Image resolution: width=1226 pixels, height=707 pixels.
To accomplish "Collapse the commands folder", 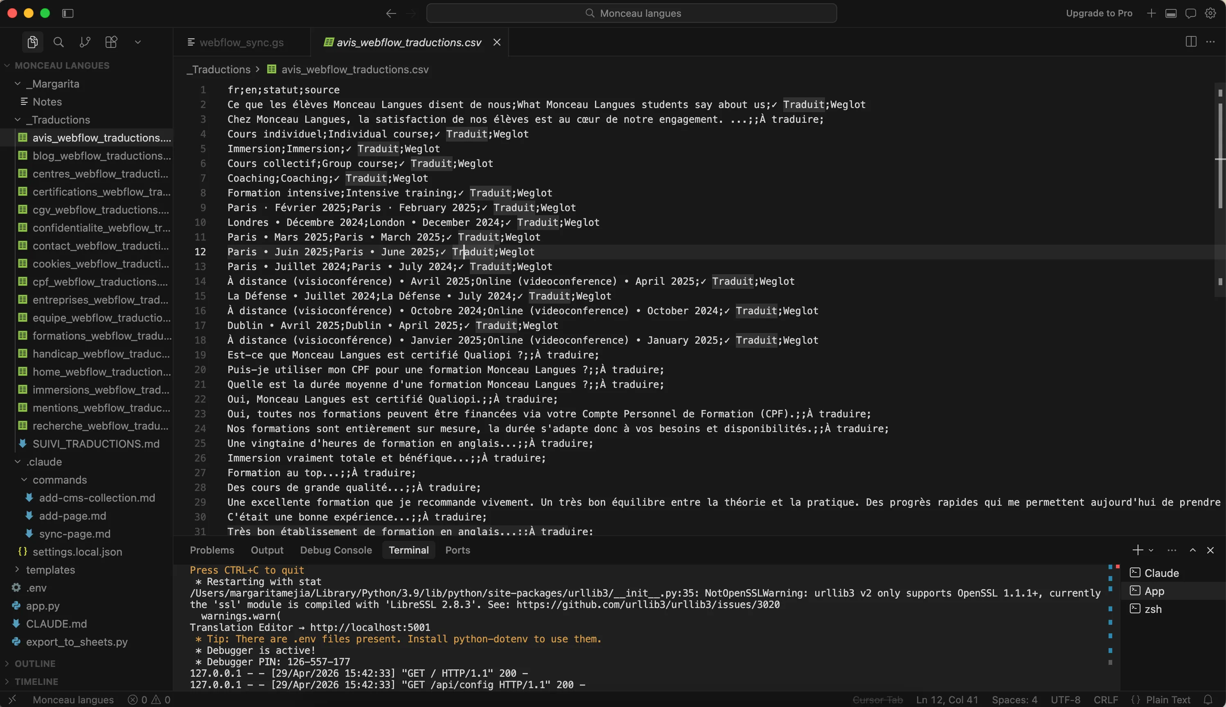I will 59,479.
